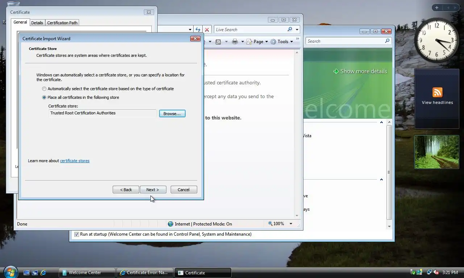Click the Live Search input box

[250, 30]
